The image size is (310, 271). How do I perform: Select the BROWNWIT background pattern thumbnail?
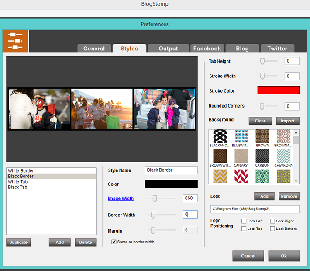220,156
